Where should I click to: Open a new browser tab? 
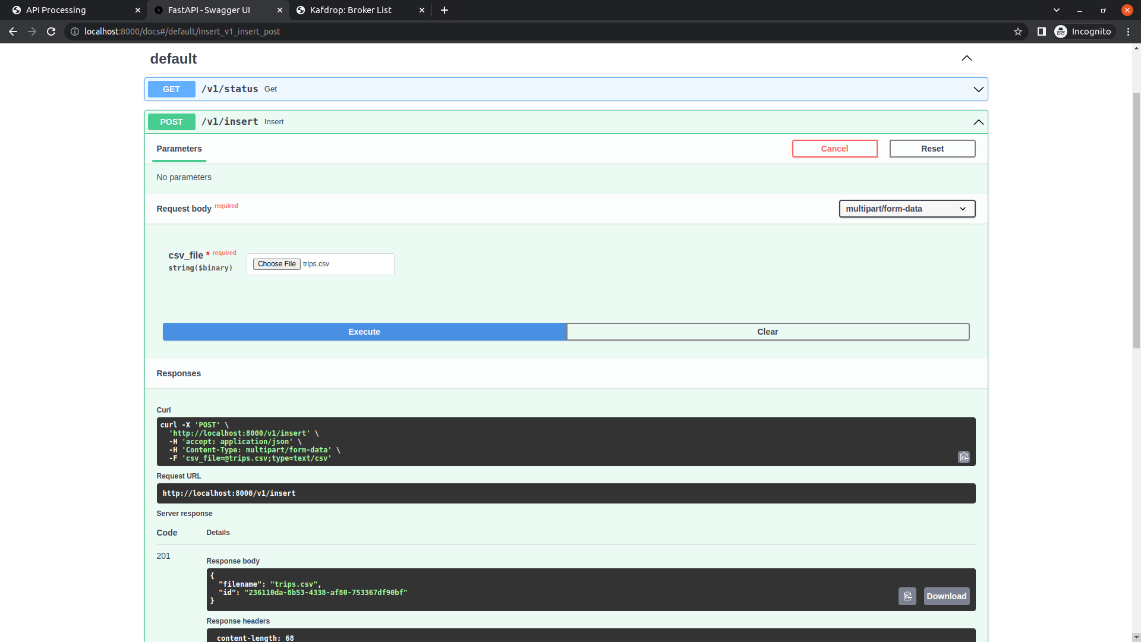tap(445, 10)
